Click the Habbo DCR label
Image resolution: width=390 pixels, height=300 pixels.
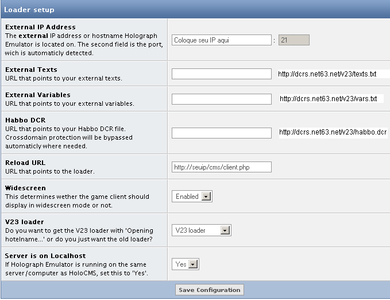[x=25, y=120]
